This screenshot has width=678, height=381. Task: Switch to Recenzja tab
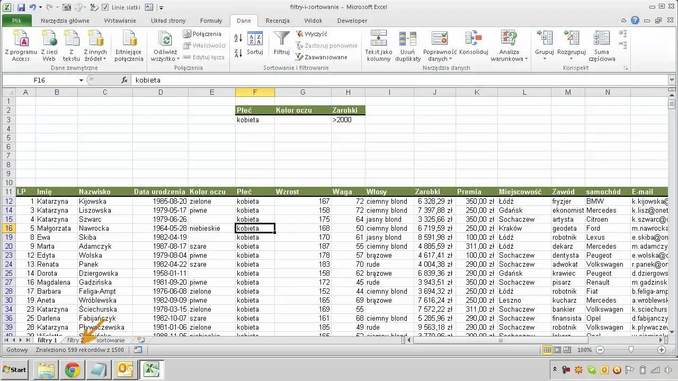[278, 21]
